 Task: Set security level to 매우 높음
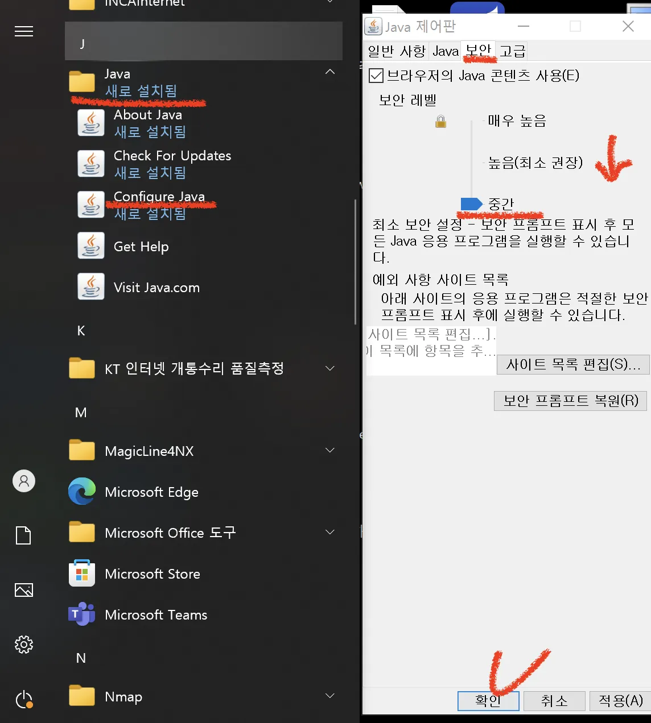[517, 120]
